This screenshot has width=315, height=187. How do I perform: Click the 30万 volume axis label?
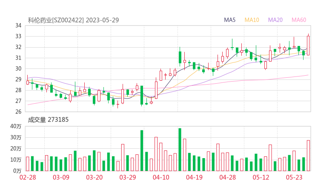click(x=16, y=137)
